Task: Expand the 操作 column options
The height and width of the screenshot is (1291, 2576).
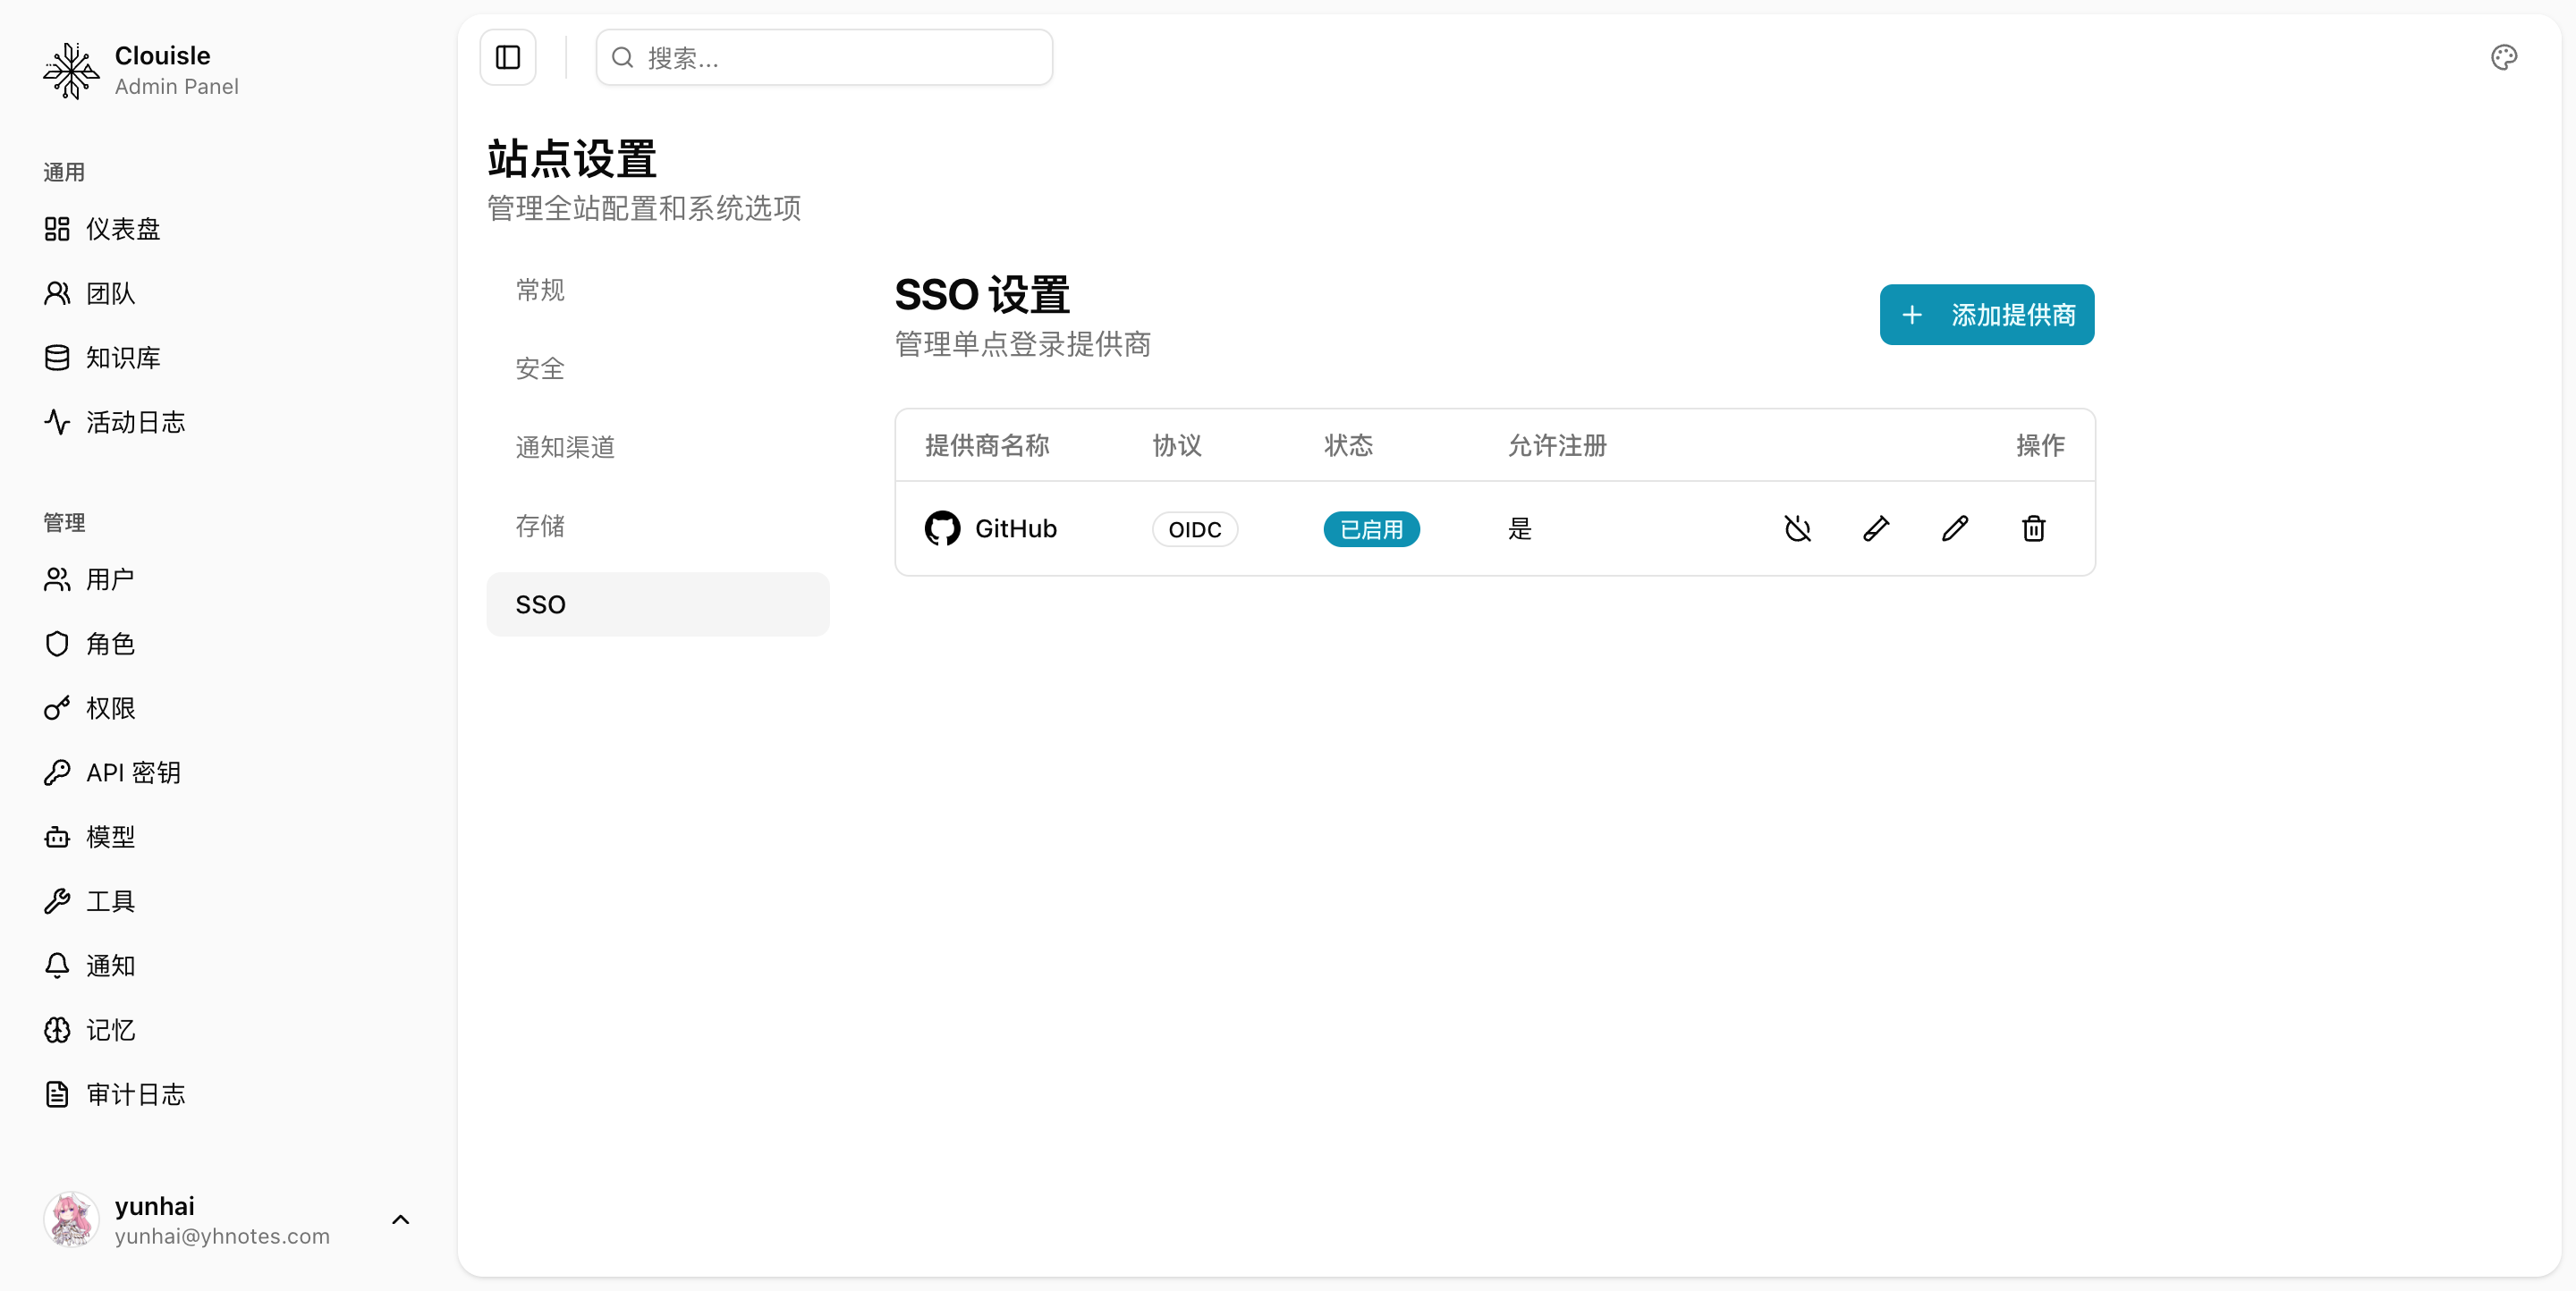Action: point(2042,445)
